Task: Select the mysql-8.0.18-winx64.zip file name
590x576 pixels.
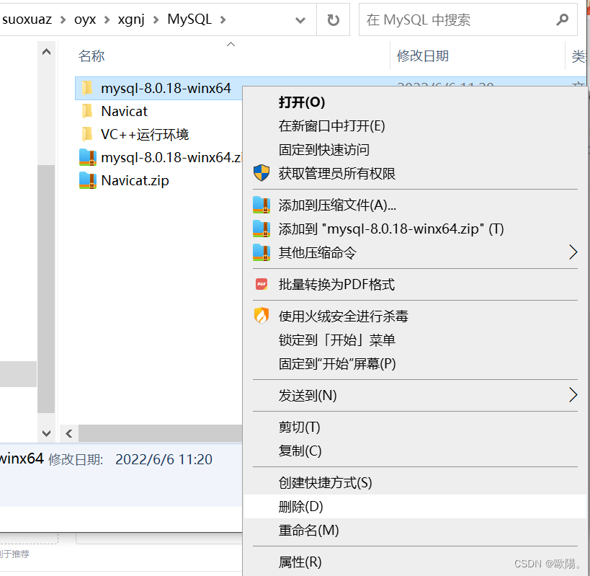Action: [171, 157]
